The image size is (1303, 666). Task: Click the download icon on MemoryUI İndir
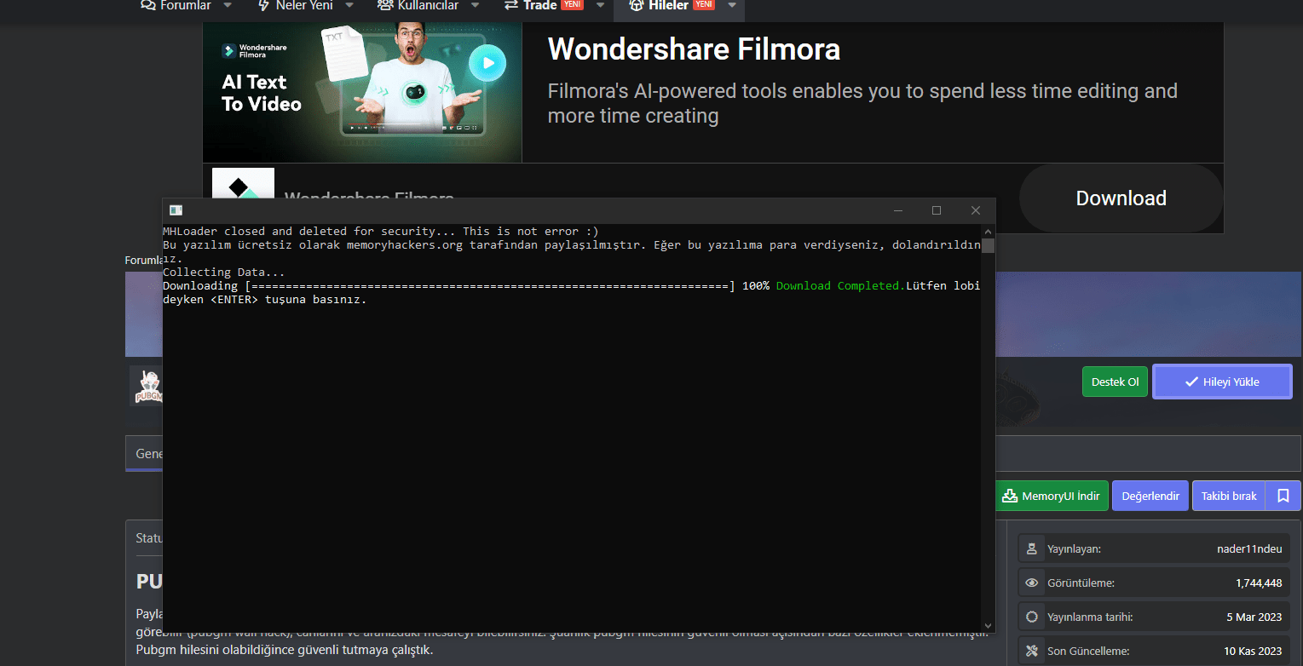[1010, 496]
